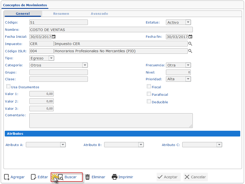The width and height of the screenshot is (245, 184).
Task: Open the Estatus dropdown showing Activo
Action: click(x=178, y=22)
